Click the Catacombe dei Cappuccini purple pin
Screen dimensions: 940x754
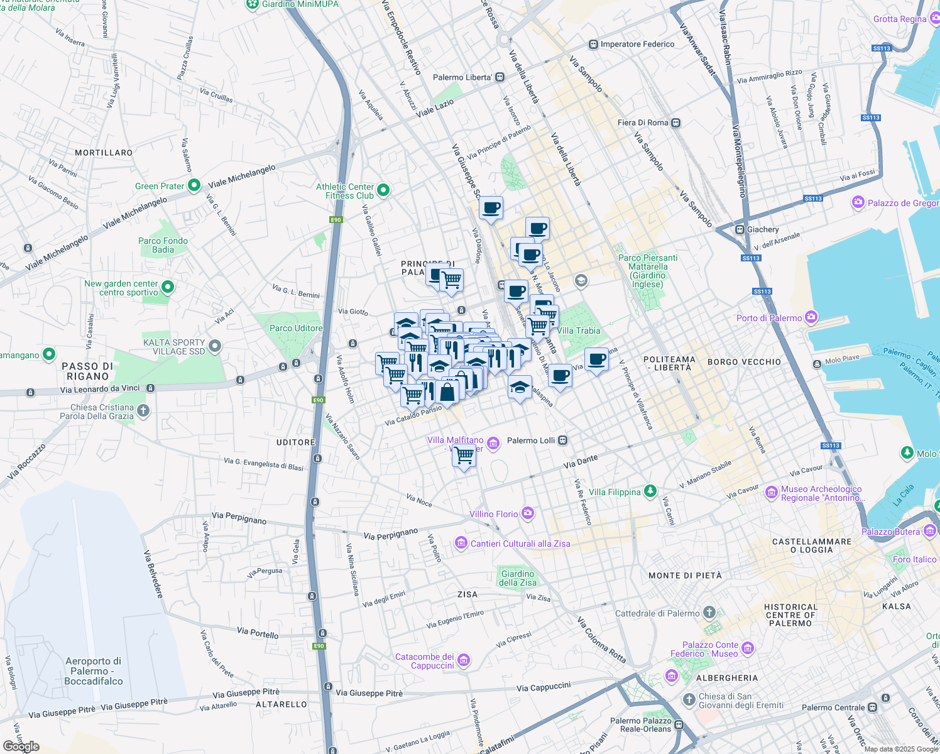[463, 660]
